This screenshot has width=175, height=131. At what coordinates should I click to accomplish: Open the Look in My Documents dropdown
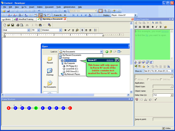101,52
